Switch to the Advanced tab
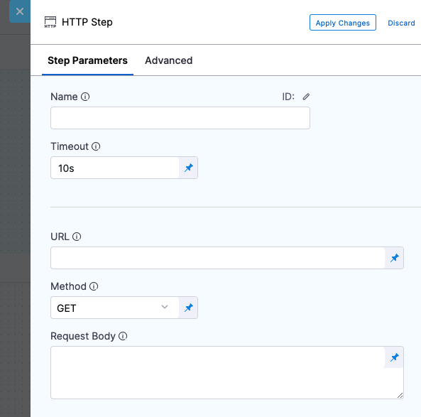Image resolution: width=421 pixels, height=417 pixels. 169,60
